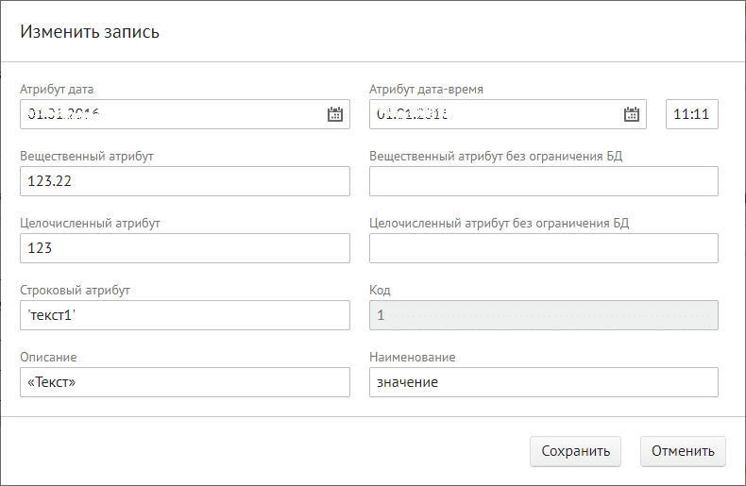746x486 pixels.
Task: Focus the empty Целочисленный атрибут без ограничения БД input
Action: 543,248
